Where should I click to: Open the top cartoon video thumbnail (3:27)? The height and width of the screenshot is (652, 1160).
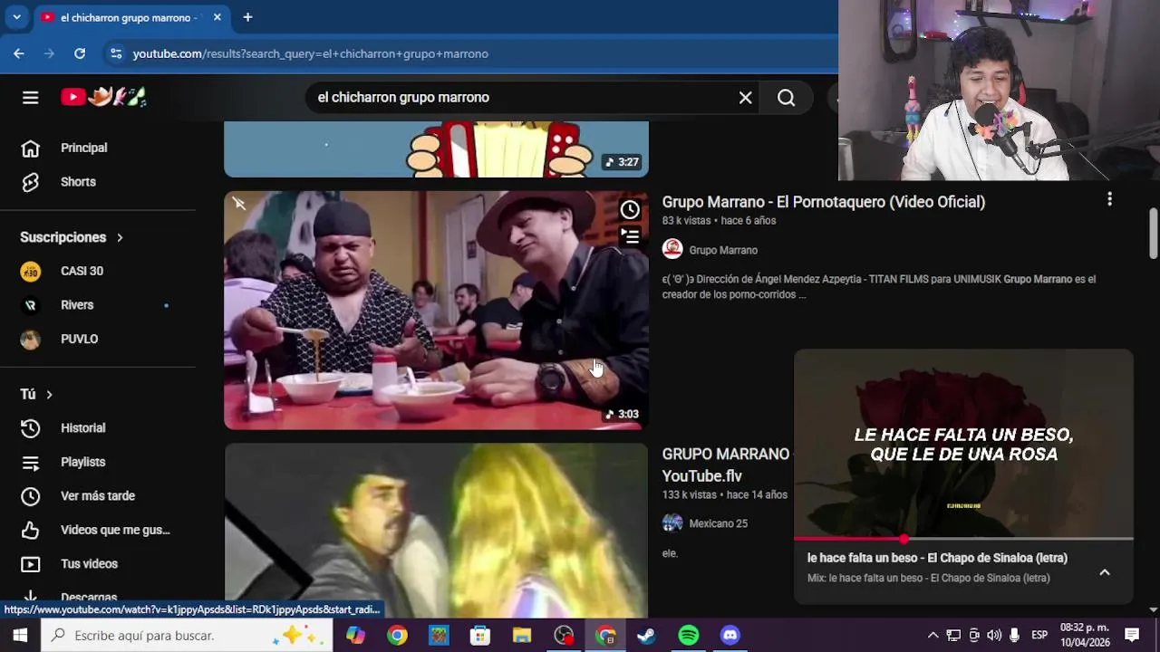pos(436,149)
